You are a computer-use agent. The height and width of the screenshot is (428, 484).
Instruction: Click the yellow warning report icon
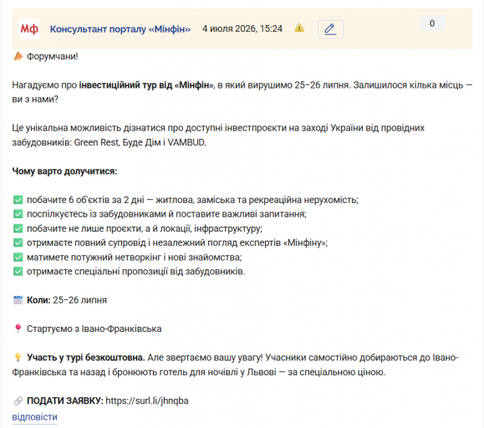pyautogui.click(x=299, y=28)
